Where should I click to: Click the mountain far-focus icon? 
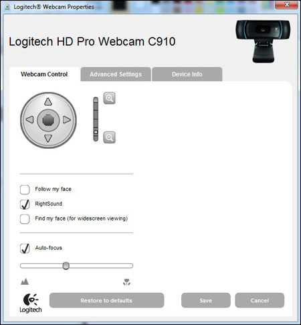[x=25, y=281]
